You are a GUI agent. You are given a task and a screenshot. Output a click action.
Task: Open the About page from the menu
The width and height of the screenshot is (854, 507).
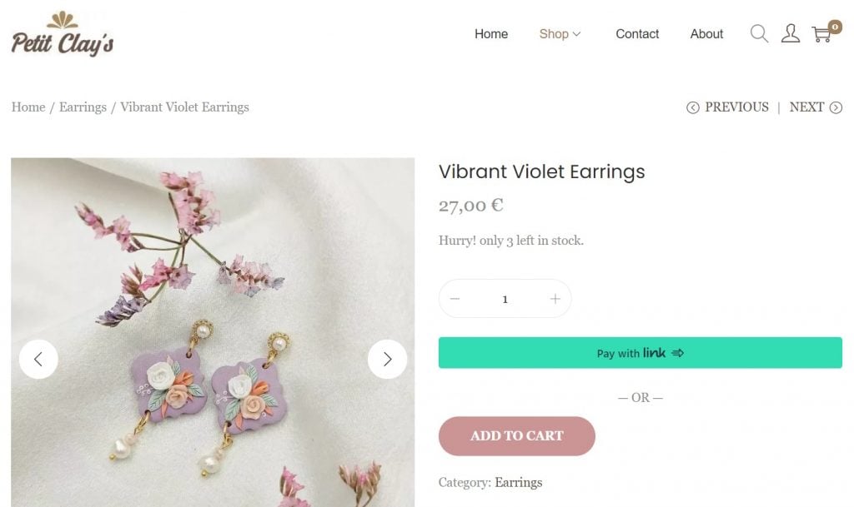(x=706, y=34)
